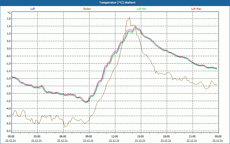Select the 21:00 time axis marker
Viewport: 230px width, 144px height.
192,137
